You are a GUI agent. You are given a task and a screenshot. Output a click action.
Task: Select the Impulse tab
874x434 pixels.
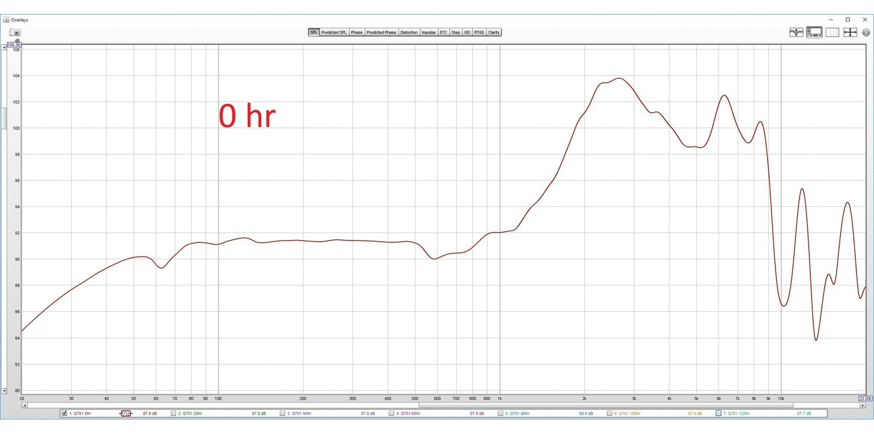click(429, 33)
